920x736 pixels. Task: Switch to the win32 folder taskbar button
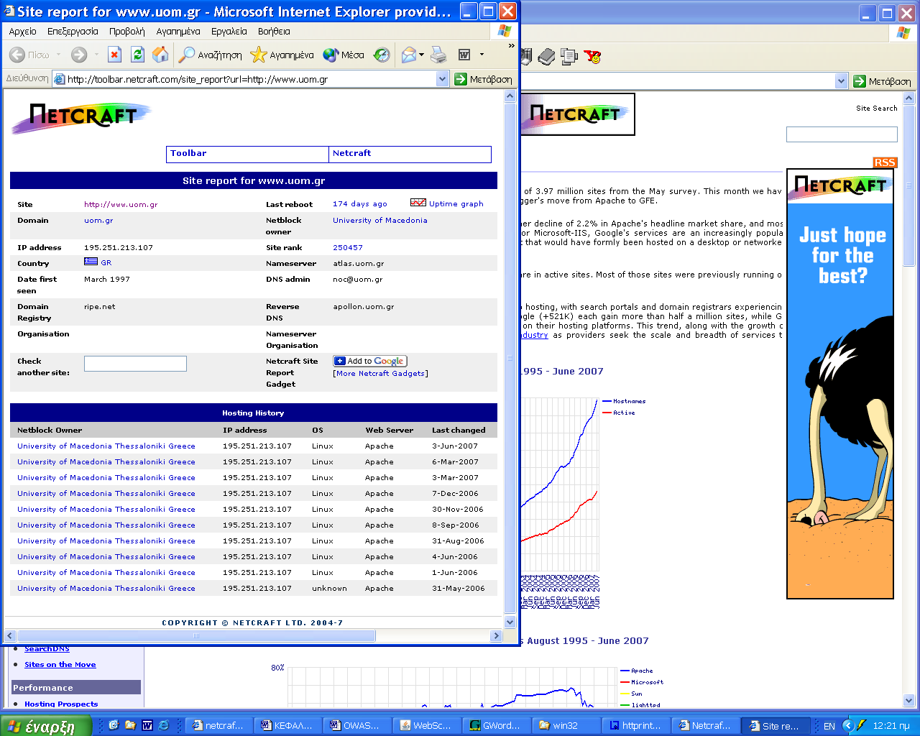pyautogui.click(x=567, y=725)
